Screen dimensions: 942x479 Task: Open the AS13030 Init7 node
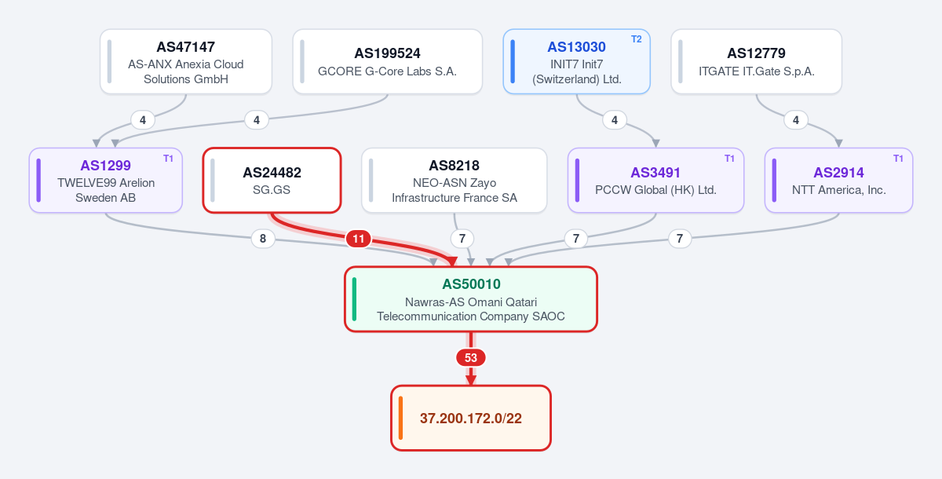pos(577,61)
